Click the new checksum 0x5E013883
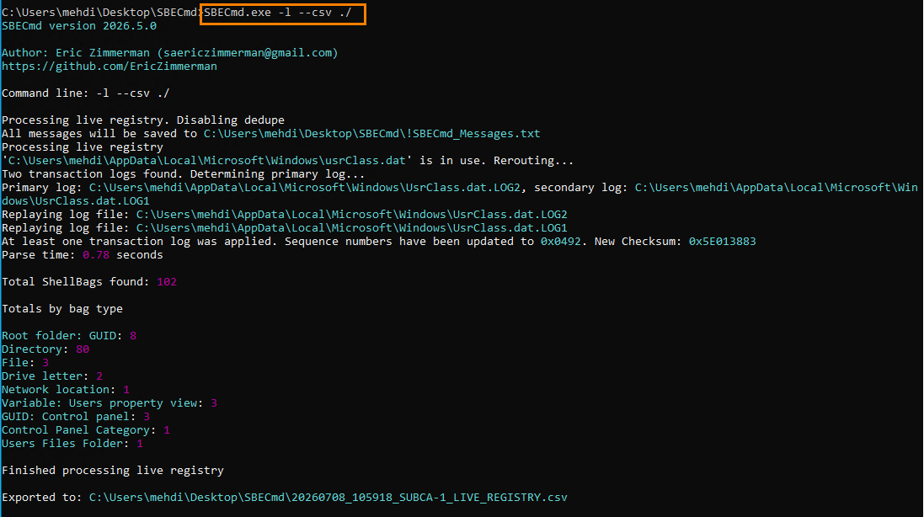 tap(722, 242)
